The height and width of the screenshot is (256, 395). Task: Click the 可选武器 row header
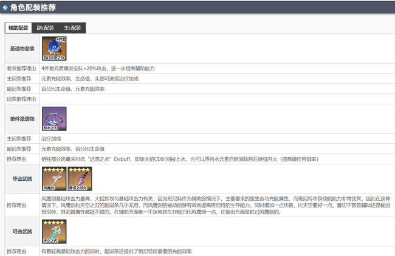click(22, 232)
